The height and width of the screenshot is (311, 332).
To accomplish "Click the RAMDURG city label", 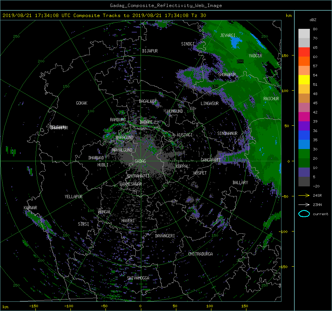I will coord(118,120).
